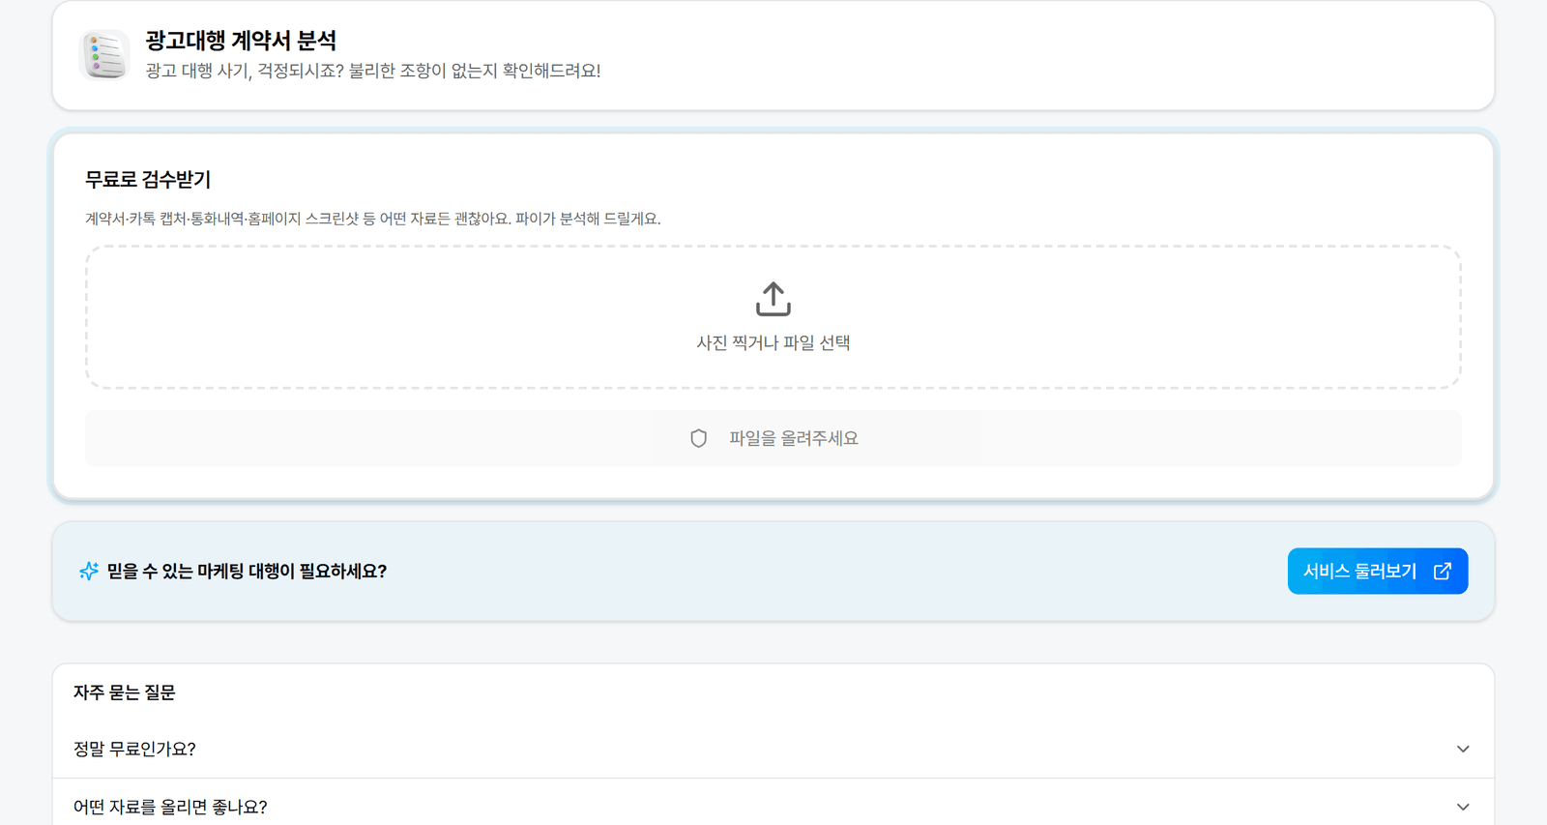The height and width of the screenshot is (825, 1547).
Task: Click the shield icon beside 파일을 올려주세요
Action: 699,438
